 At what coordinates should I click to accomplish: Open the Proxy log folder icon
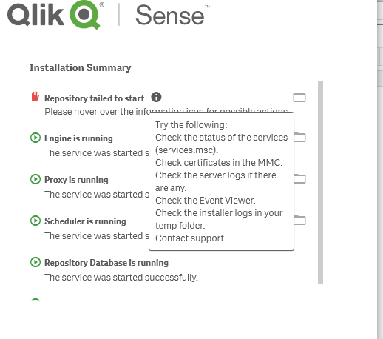click(x=300, y=178)
